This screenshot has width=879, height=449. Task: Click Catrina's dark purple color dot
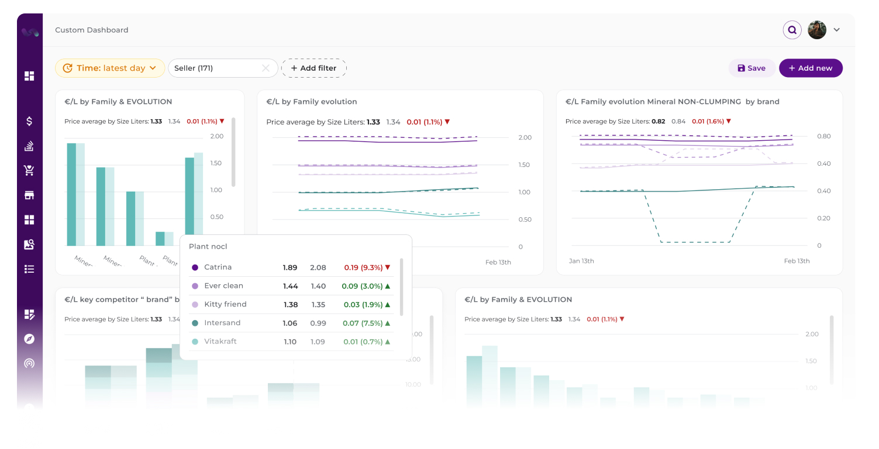pyautogui.click(x=195, y=267)
